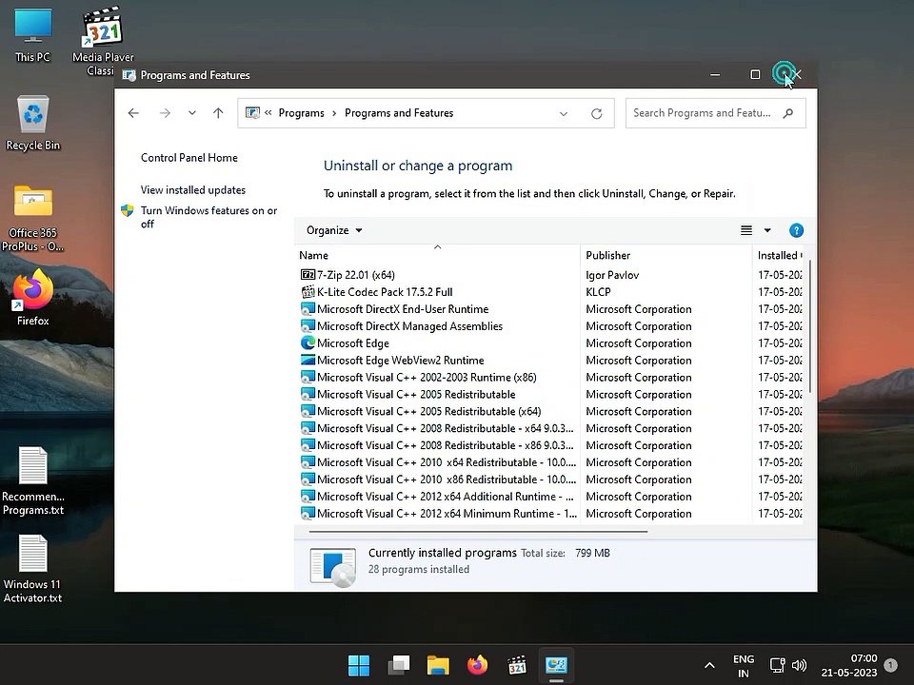This screenshot has width=914, height=685.
Task: Expand the address bar history dropdown
Action: point(563,113)
